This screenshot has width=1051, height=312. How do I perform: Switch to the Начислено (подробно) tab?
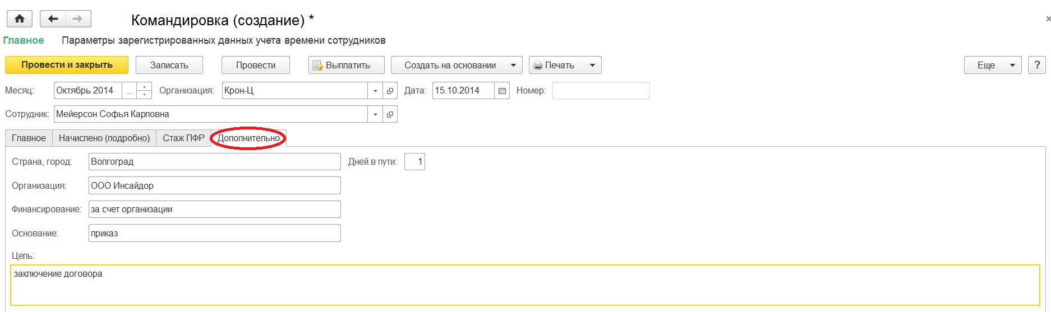[x=104, y=138]
